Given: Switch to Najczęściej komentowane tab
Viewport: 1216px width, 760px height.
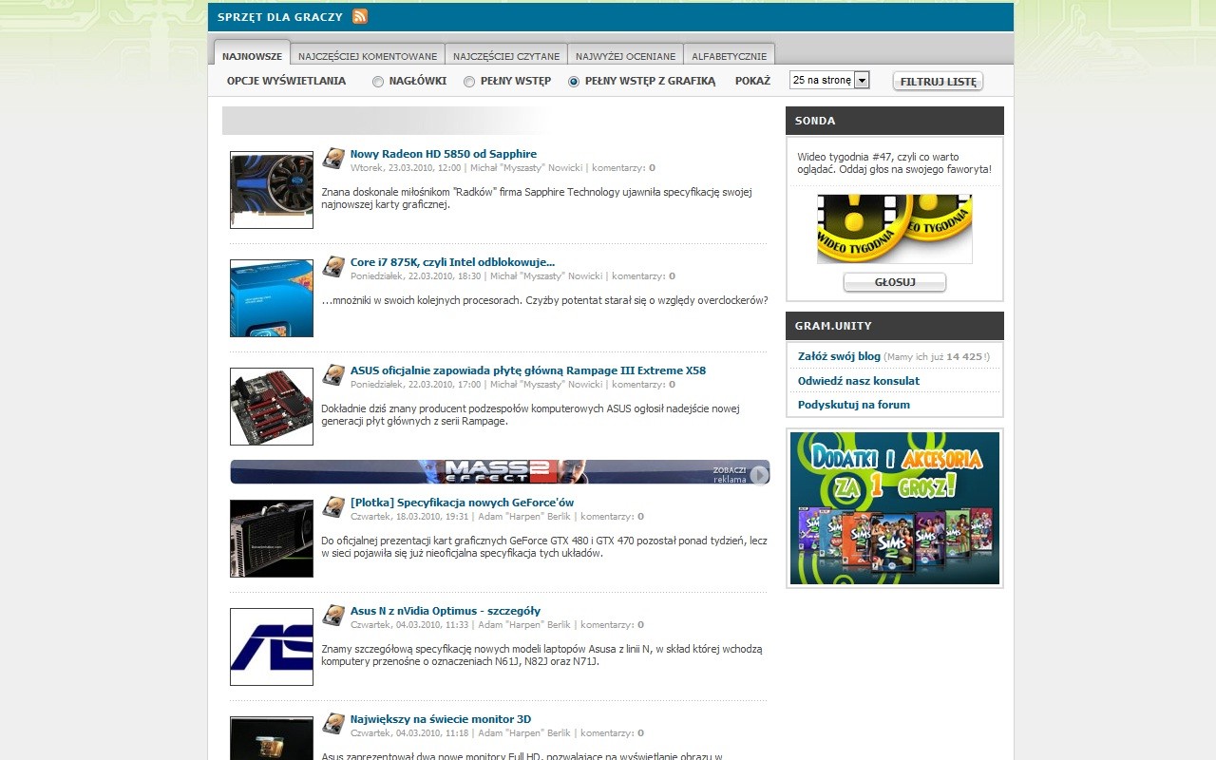Looking at the screenshot, I should pyautogui.click(x=368, y=56).
